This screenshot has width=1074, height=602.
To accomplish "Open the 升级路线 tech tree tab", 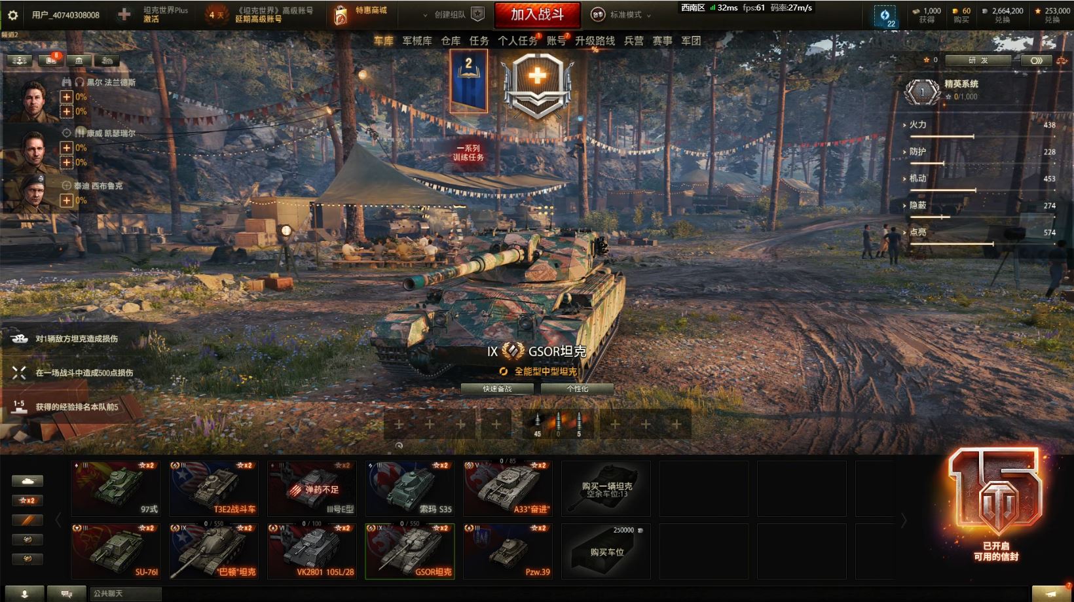I will point(595,41).
